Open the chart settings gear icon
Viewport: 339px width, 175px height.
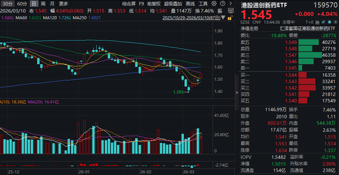pyautogui.click(x=214, y=4)
